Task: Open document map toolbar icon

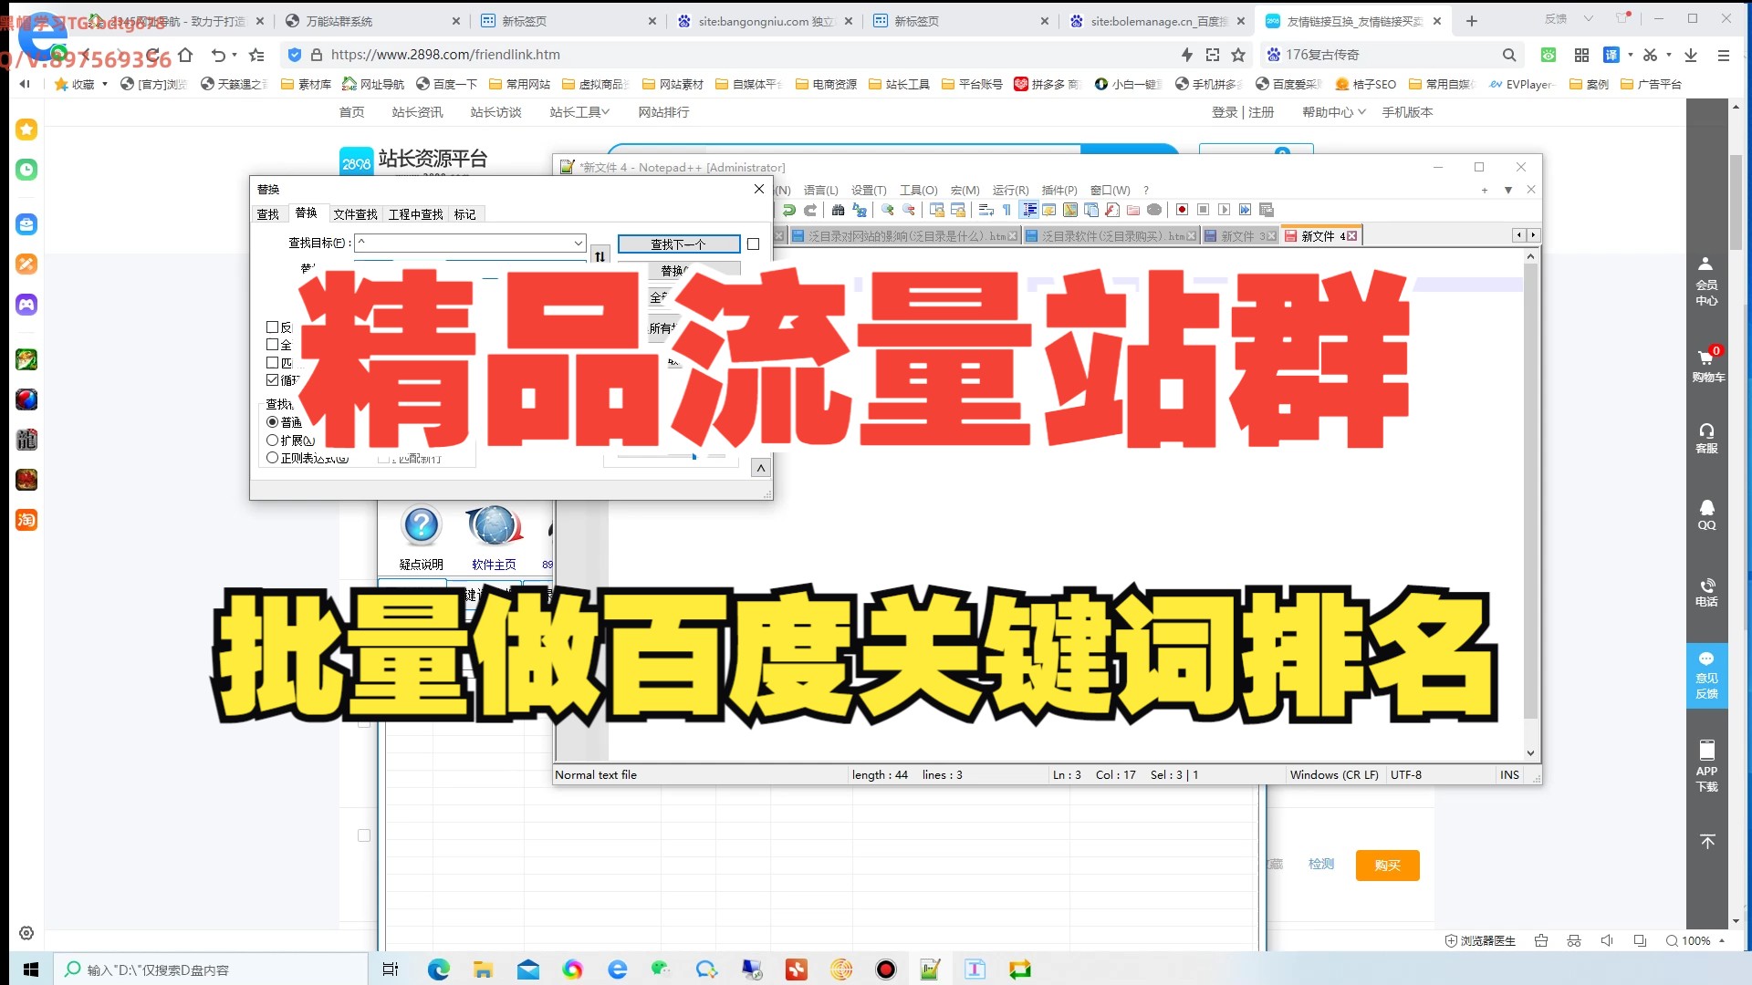Action: point(1070,210)
